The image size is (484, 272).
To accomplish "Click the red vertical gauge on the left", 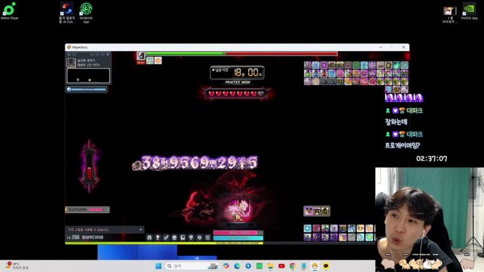I will pyautogui.click(x=90, y=166).
